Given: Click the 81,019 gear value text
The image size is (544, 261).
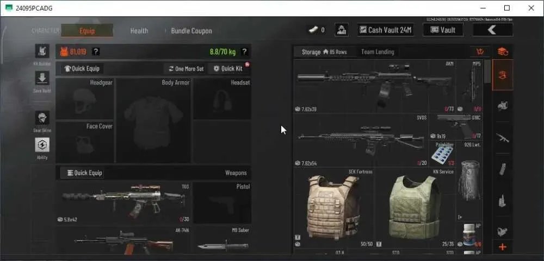Looking at the screenshot, I should click(x=78, y=52).
